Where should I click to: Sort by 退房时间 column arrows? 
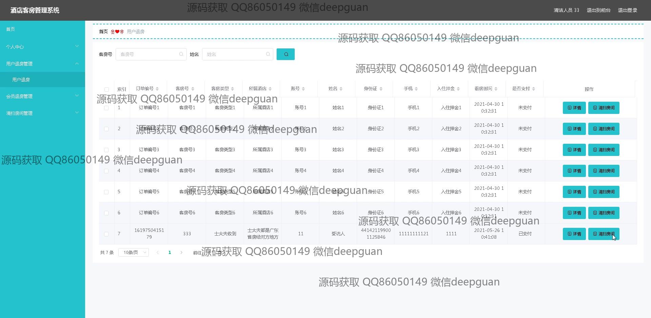(x=496, y=89)
